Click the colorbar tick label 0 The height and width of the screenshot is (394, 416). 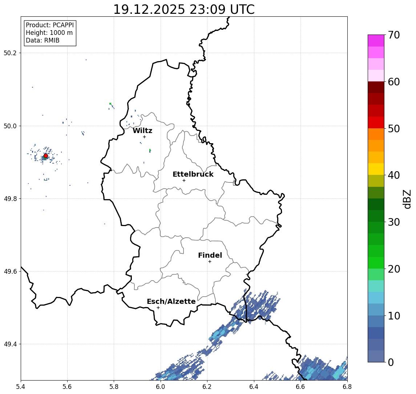pyautogui.click(x=391, y=362)
